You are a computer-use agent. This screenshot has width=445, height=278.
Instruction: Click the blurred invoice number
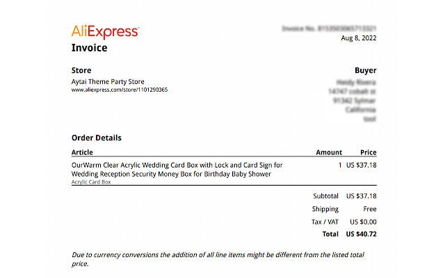[x=329, y=28]
